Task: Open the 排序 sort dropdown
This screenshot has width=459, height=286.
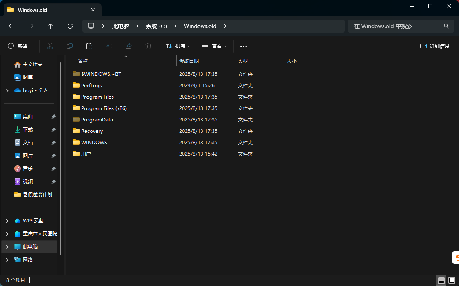Action: (x=178, y=46)
